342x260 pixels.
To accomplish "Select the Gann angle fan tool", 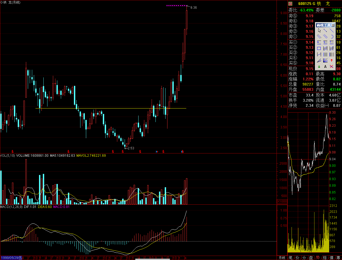I will (325, 61).
